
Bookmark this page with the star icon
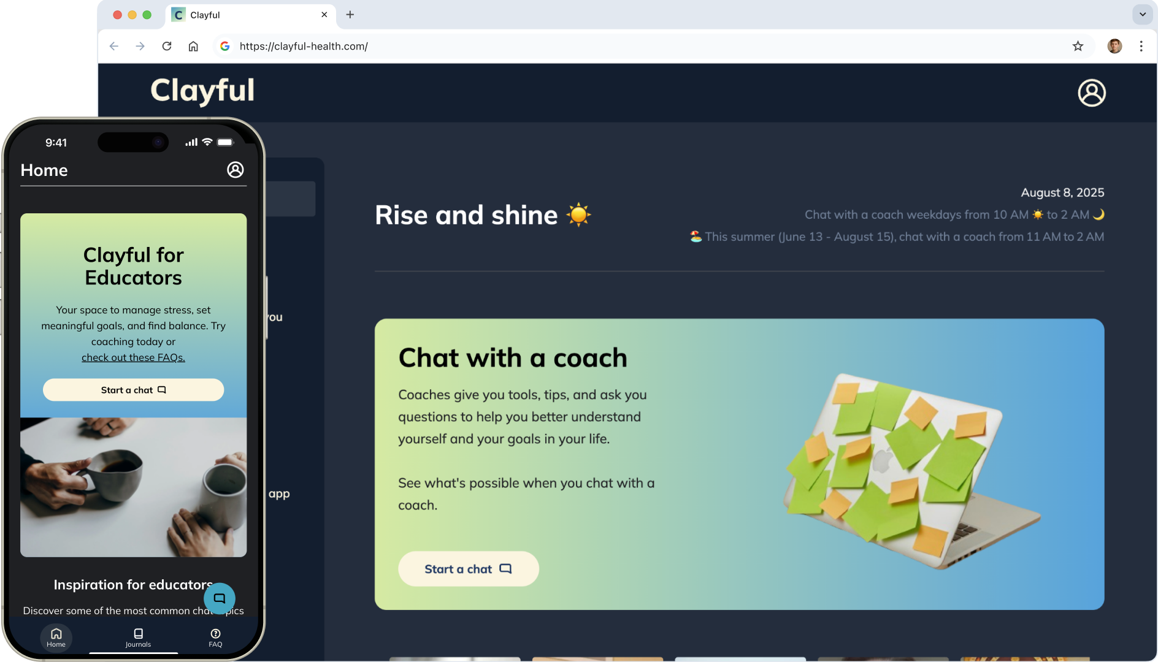pos(1078,46)
